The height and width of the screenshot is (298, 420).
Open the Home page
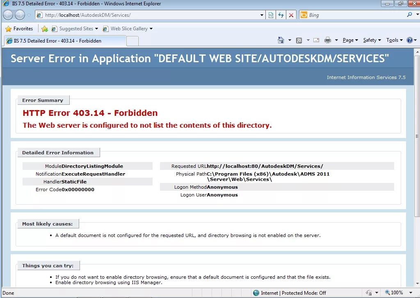[281, 40]
